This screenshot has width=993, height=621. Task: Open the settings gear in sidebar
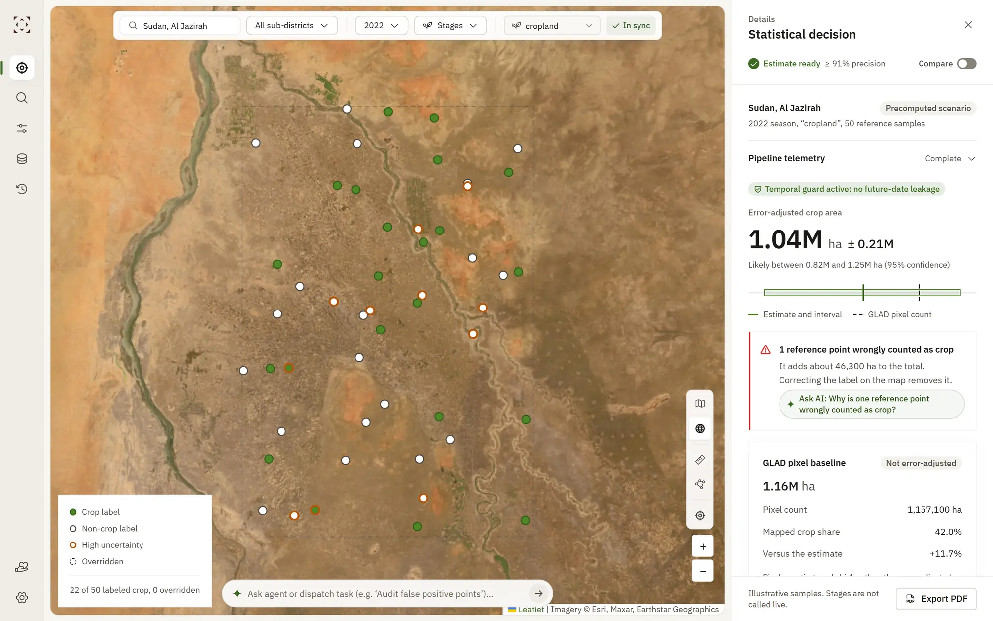tap(22, 597)
